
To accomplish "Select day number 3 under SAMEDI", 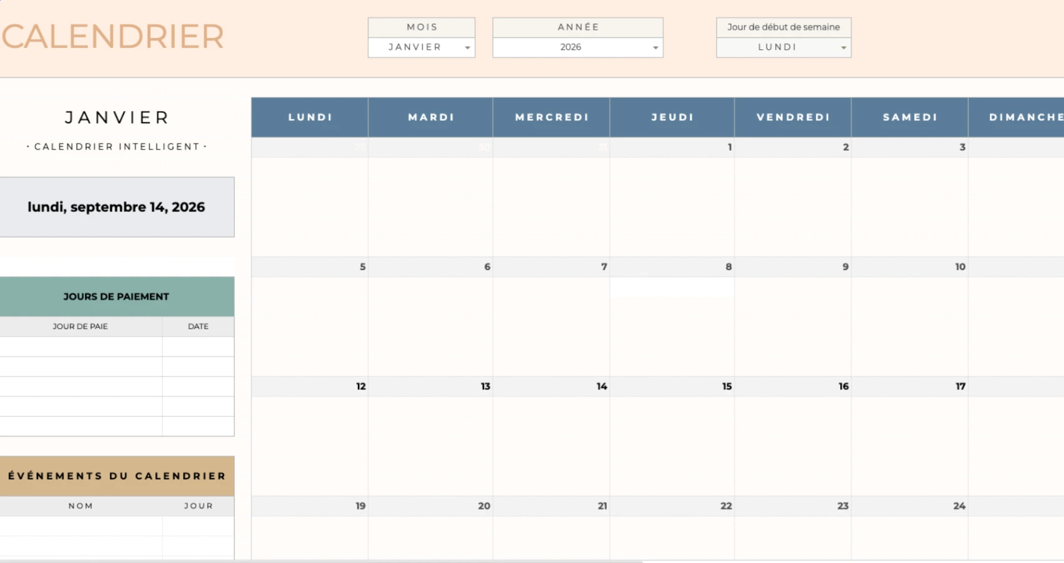I will [910, 147].
